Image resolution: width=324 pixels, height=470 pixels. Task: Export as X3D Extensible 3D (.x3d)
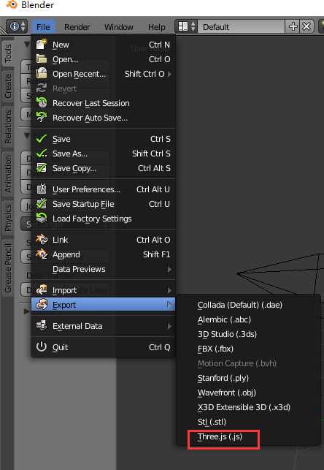tap(244, 407)
